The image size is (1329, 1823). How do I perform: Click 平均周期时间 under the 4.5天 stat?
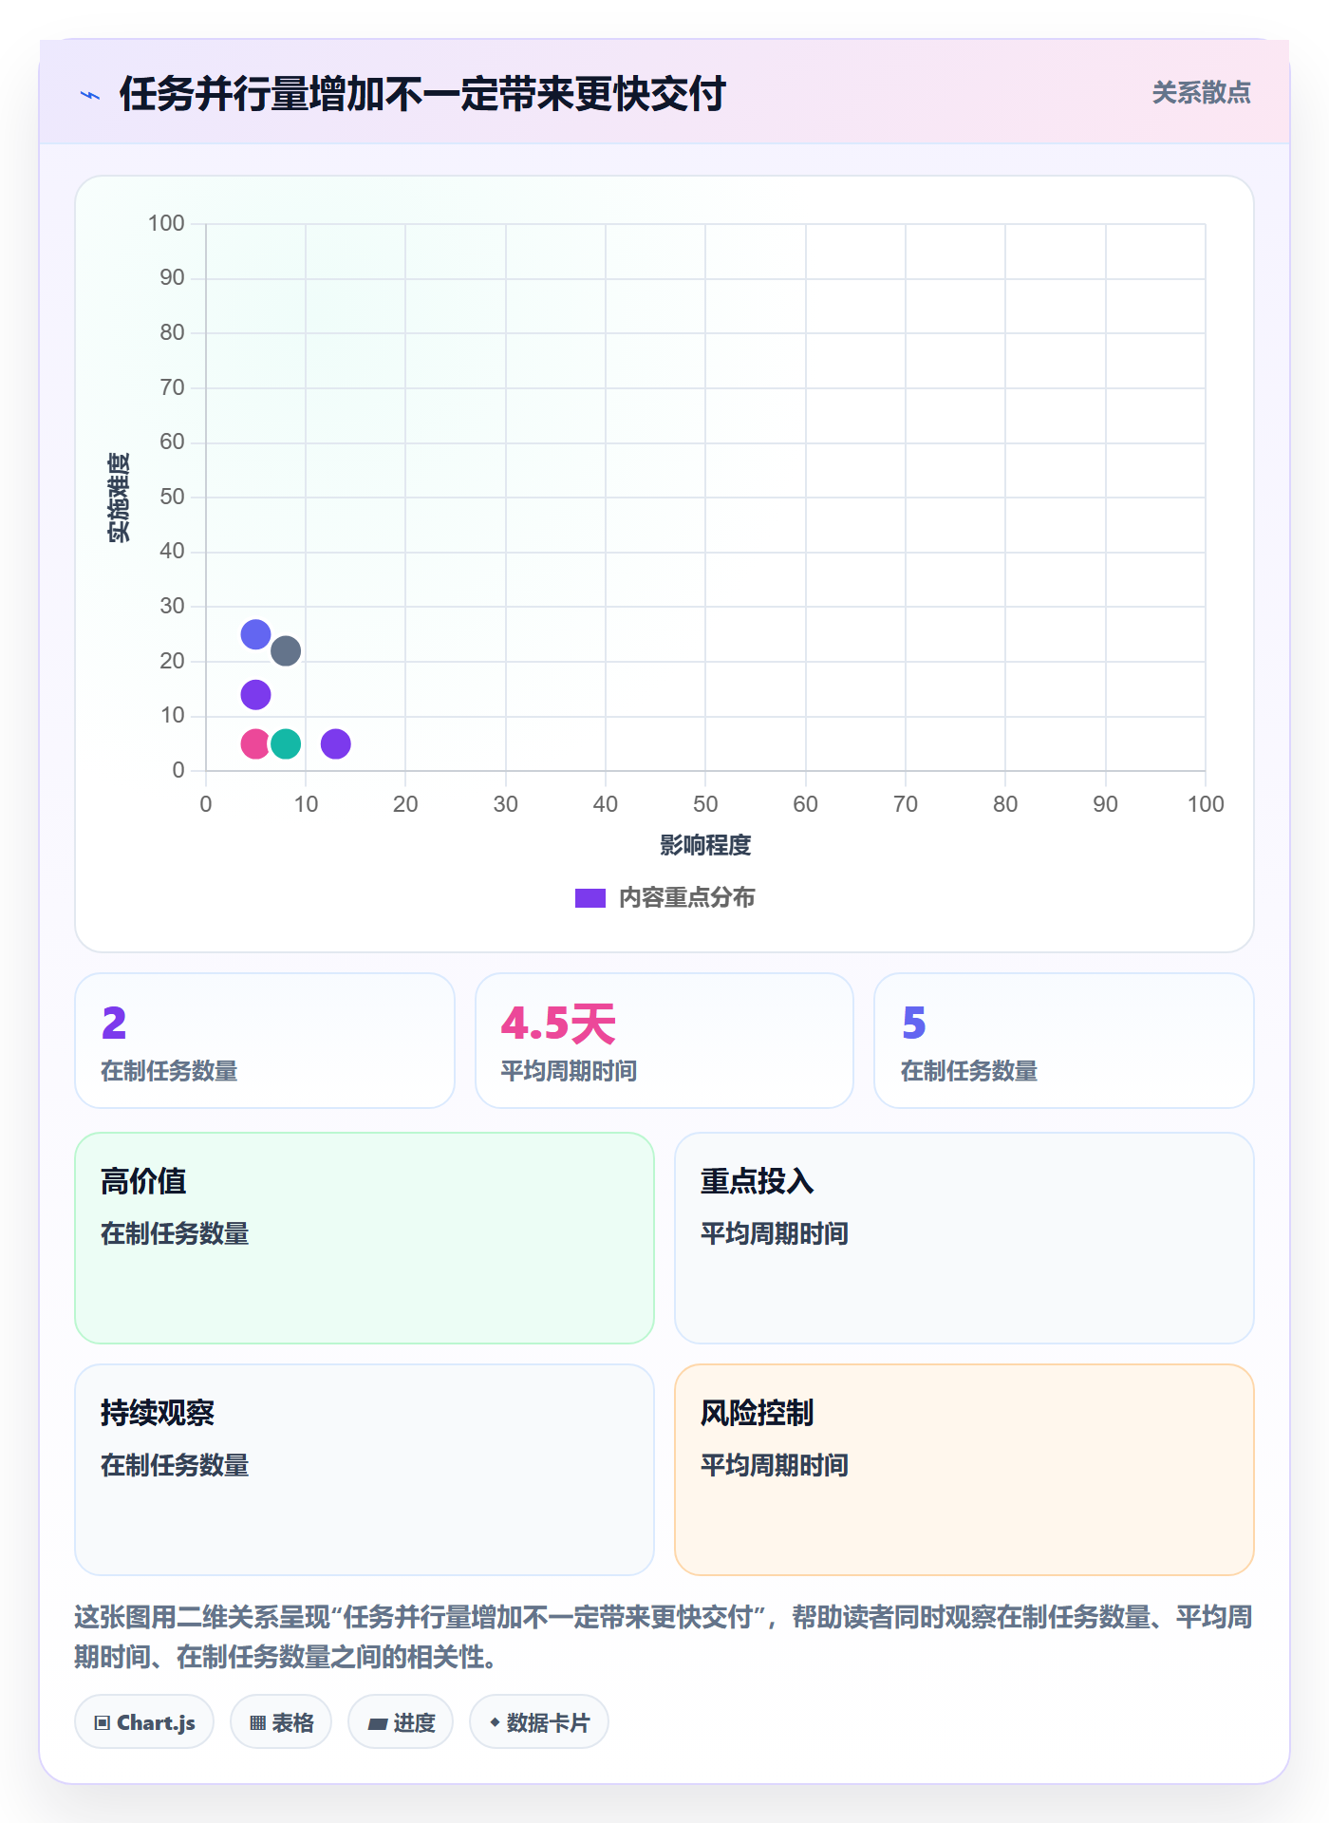pyautogui.click(x=569, y=1071)
